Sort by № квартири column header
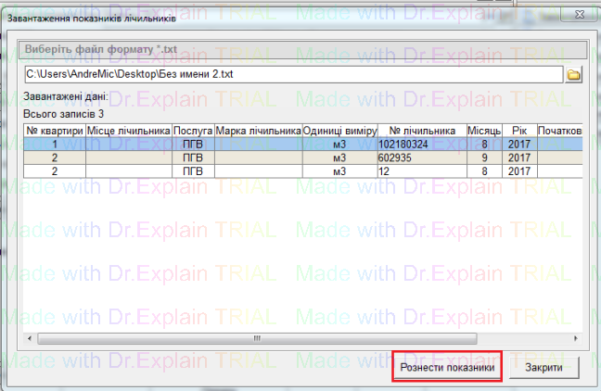This screenshot has width=601, height=391. [54, 132]
